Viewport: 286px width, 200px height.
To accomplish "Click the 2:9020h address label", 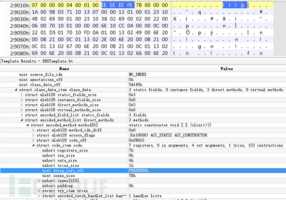I will point(20,12).
